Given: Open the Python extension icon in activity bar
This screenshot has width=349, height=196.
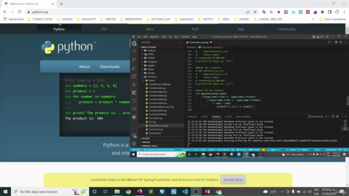Looking at the screenshot, I should 134,117.
